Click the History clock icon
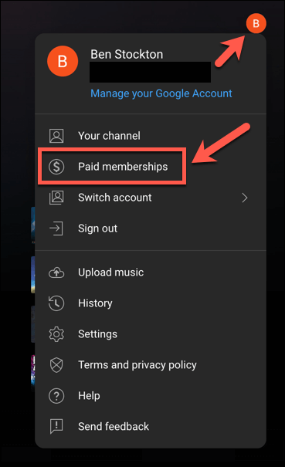This screenshot has width=285, height=467. 56,303
